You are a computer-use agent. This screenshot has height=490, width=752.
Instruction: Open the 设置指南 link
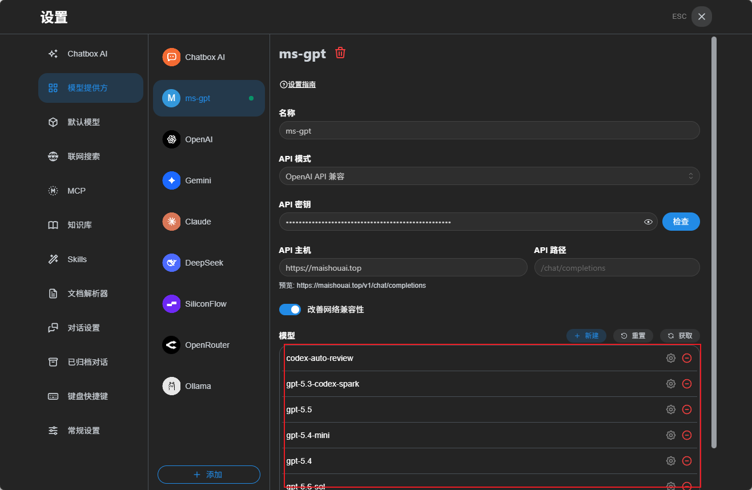tap(297, 85)
